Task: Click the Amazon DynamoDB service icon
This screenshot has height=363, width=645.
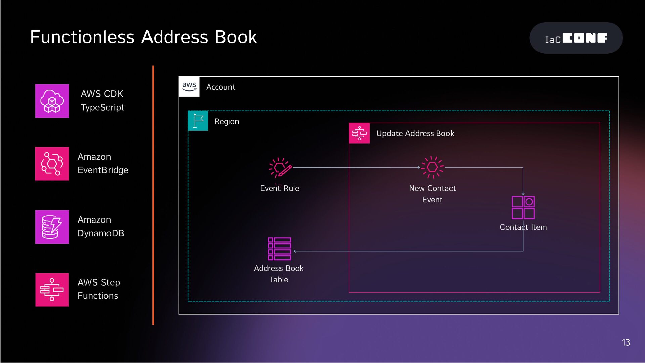Action: coord(52,227)
